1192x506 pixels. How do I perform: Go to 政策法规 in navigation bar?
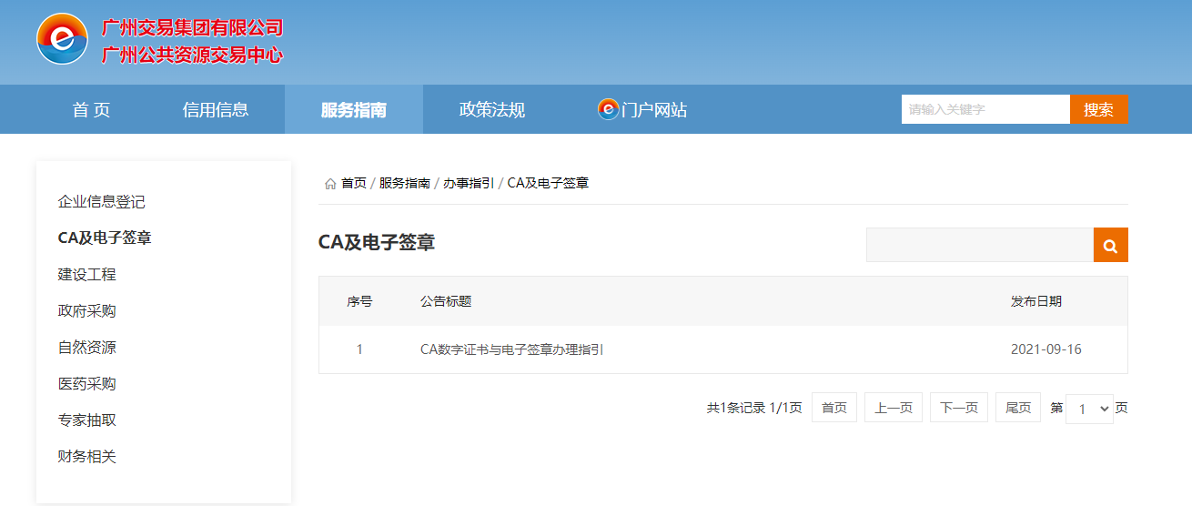pyautogui.click(x=491, y=110)
